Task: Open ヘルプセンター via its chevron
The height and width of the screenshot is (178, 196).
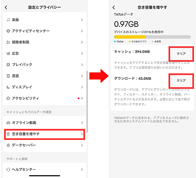Action: [82, 169]
